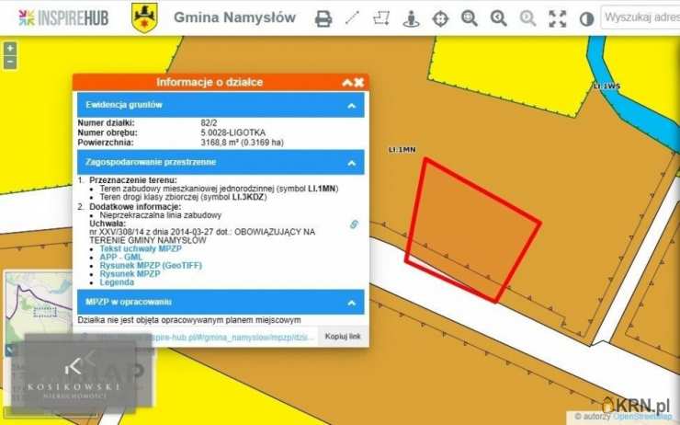This screenshot has width=680, height=425.
Task: Collapse the Informacje o działce panel
Action: pos(347,83)
